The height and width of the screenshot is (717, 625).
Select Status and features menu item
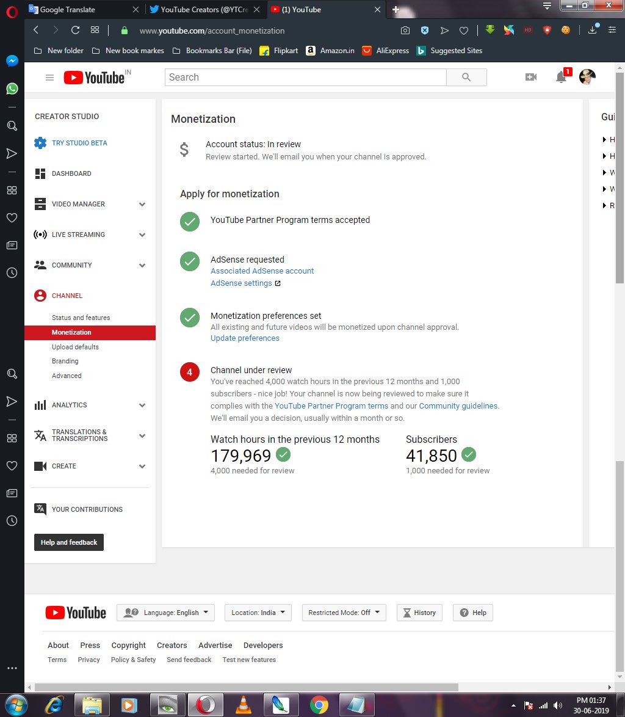(81, 318)
